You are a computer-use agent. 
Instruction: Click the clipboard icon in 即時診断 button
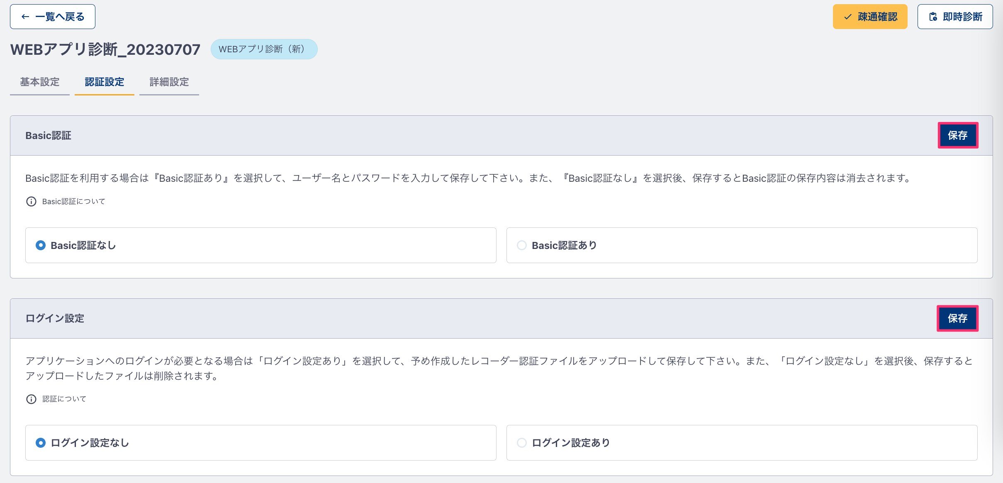[x=933, y=17]
